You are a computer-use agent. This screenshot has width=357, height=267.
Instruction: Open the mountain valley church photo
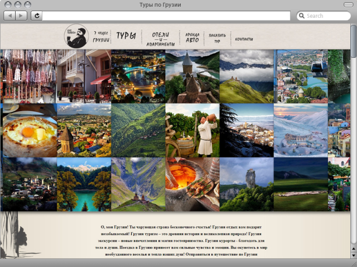tap(138, 184)
